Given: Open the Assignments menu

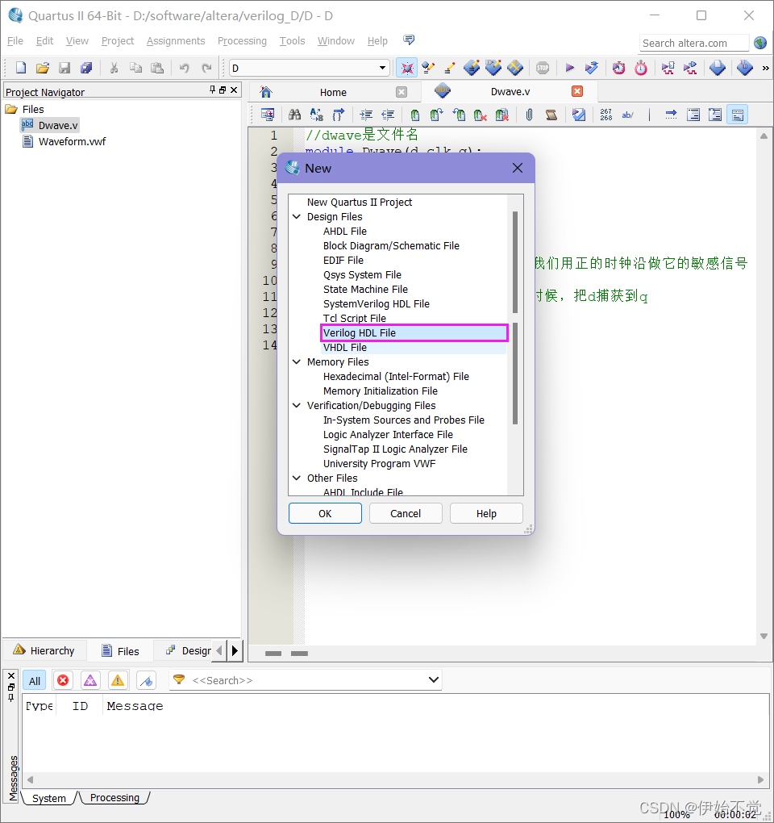Looking at the screenshot, I should (x=176, y=41).
